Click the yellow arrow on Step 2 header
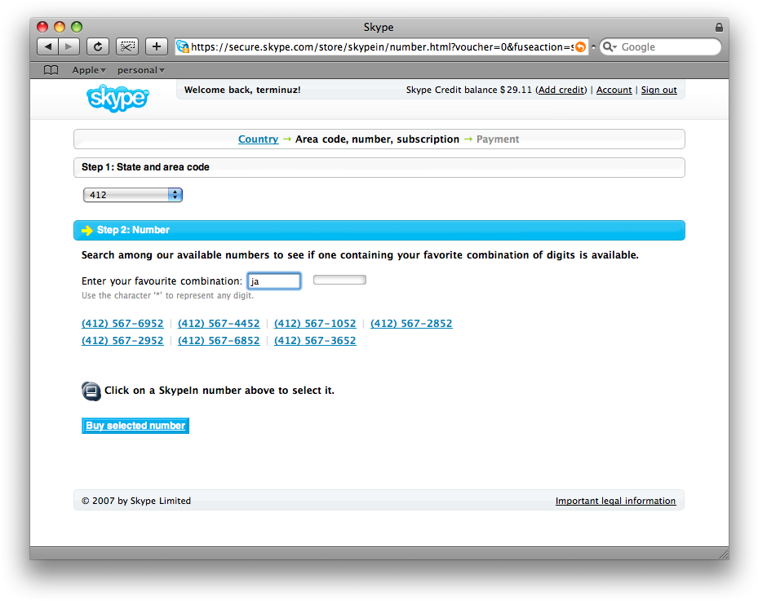758x601 pixels. click(86, 230)
